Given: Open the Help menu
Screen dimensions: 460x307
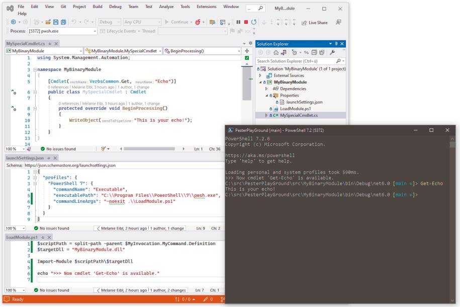Looking at the screenshot, I should (22, 14).
